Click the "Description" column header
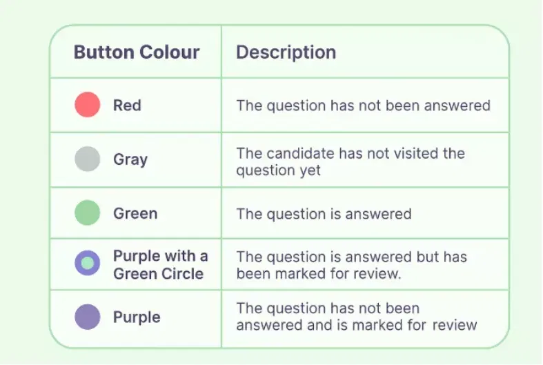The width and height of the screenshot is (543, 365). click(x=286, y=52)
